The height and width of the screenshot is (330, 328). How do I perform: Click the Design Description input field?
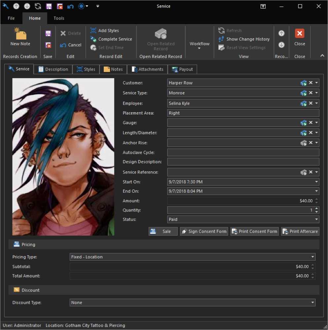click(x=243, y=162)
